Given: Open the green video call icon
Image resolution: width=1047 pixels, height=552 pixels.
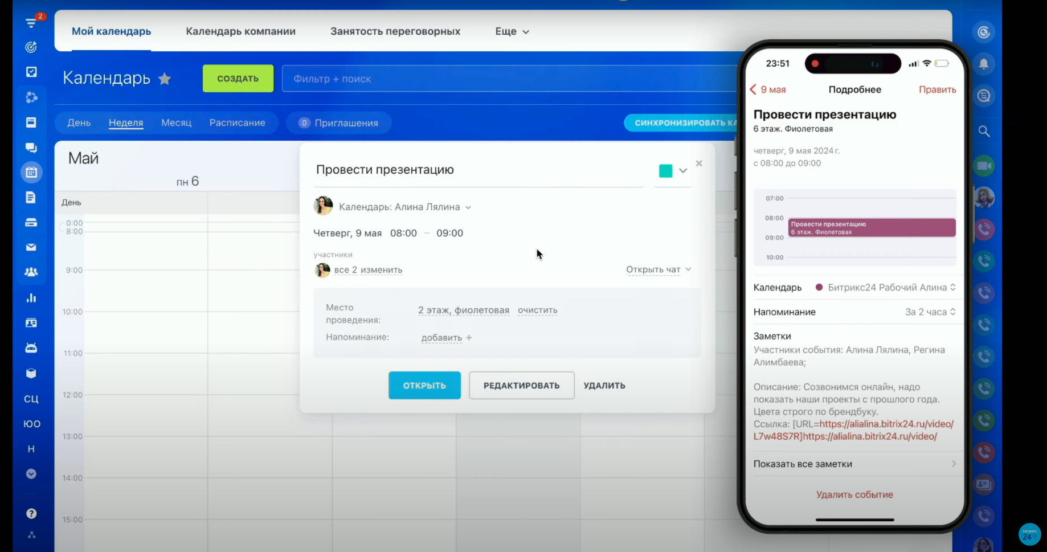Looking at the screenshot, I should tap(983, 166).
